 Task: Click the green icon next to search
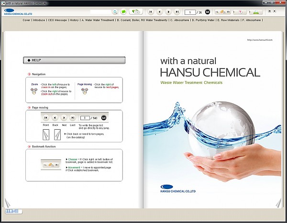coord(123,11)
